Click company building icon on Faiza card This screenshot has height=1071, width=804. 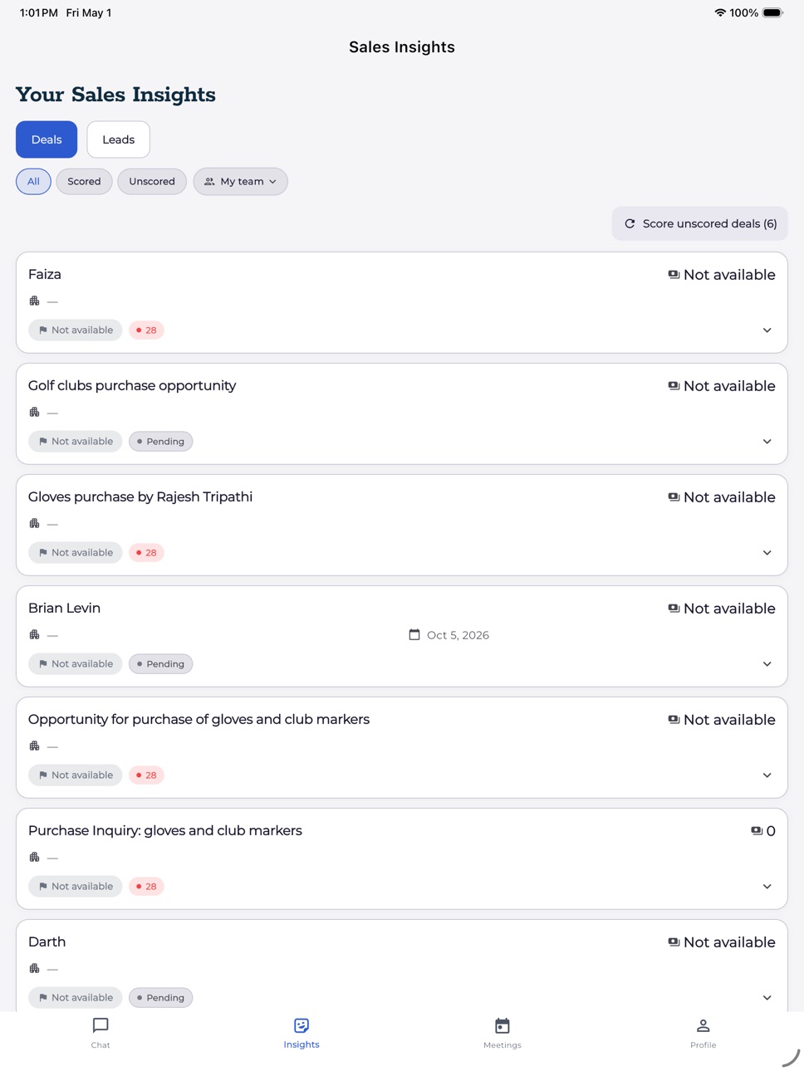pos(34,301)
